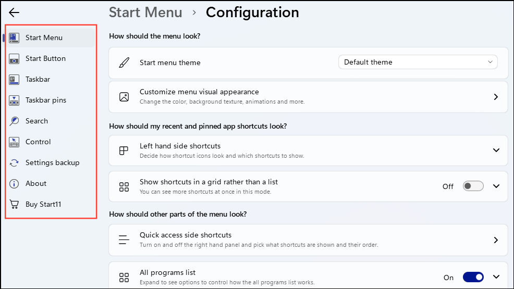Expand Left hand side shortcuts section
Viewport: 514px width, 289px height.
point(496,150)
